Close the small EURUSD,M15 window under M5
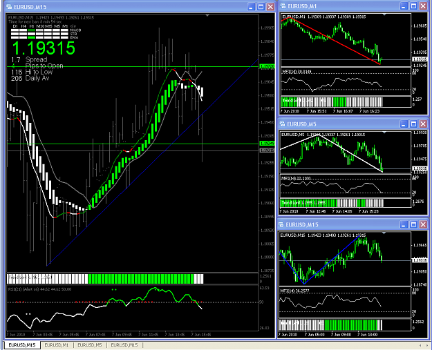432x350 pixels. [x=424, y=224]
